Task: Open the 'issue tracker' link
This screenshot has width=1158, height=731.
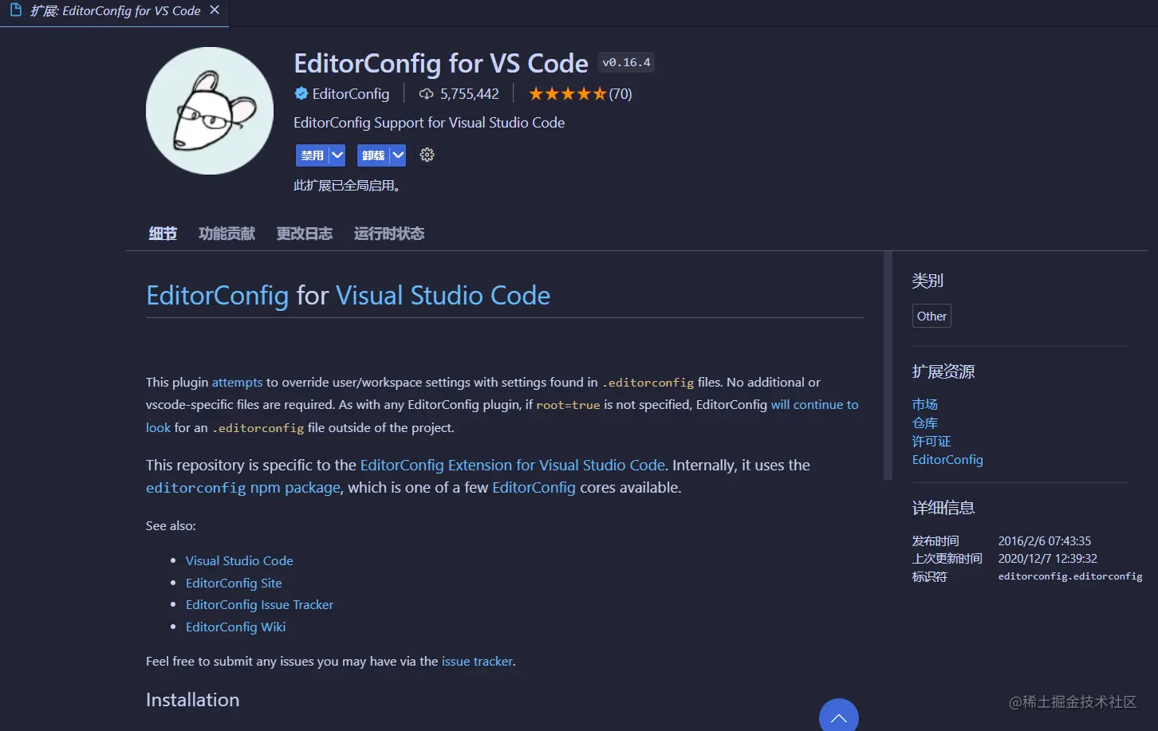Action: click(477, 662)
